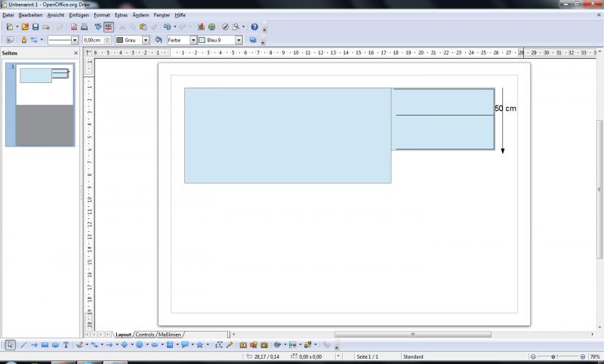This screenshot has width=604, height=364.
Task: Open the Help question mark icon
Action: pos(254,27)
